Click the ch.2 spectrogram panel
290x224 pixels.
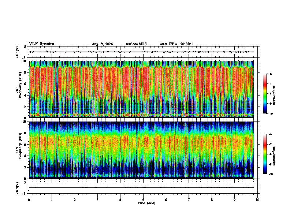(141, 150)
